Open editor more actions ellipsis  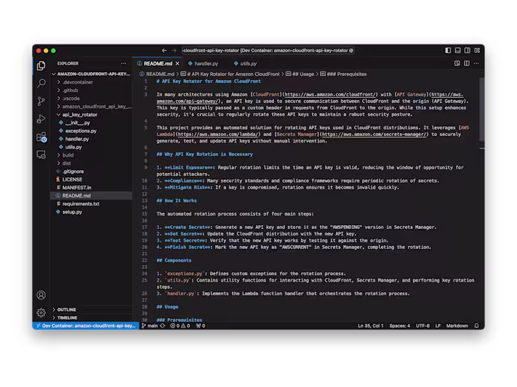pyautogui.click(x=476, y=63)
